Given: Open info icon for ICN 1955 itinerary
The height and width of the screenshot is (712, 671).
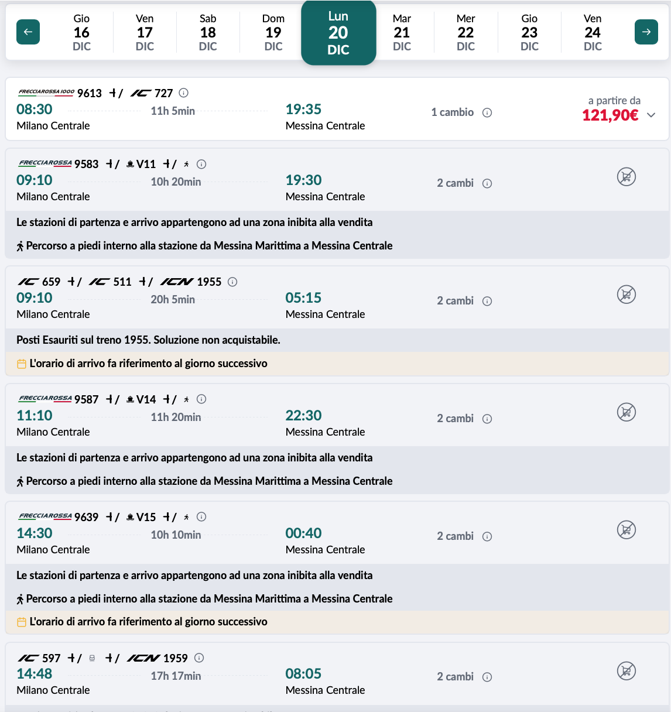Looking at the screenshot, I should tap(232, 282).
